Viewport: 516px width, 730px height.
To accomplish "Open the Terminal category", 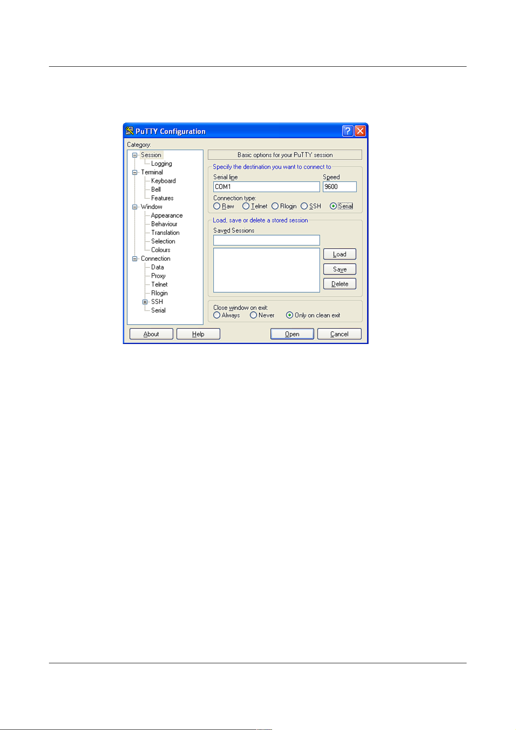I will tap(152, 172).
